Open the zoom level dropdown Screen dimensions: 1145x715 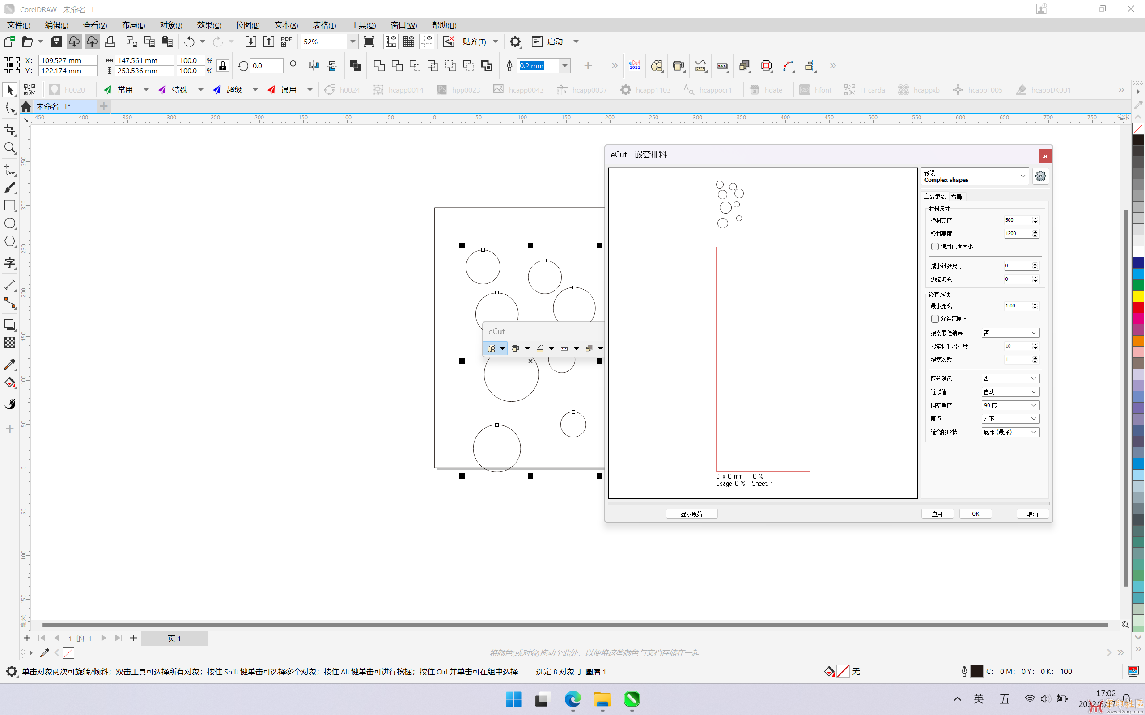click(x=352, y=42)
